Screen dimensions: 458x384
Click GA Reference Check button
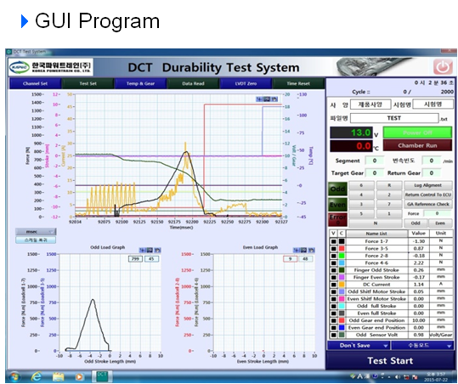[428, 204]
